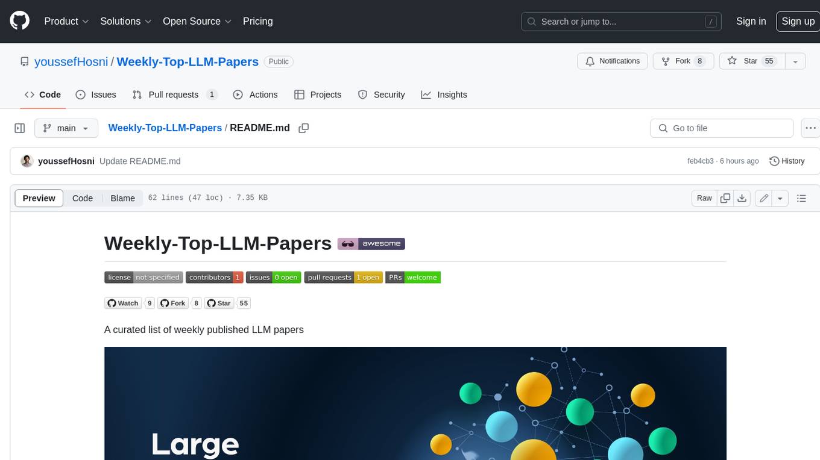Focus the Search or jump to field

622,21
